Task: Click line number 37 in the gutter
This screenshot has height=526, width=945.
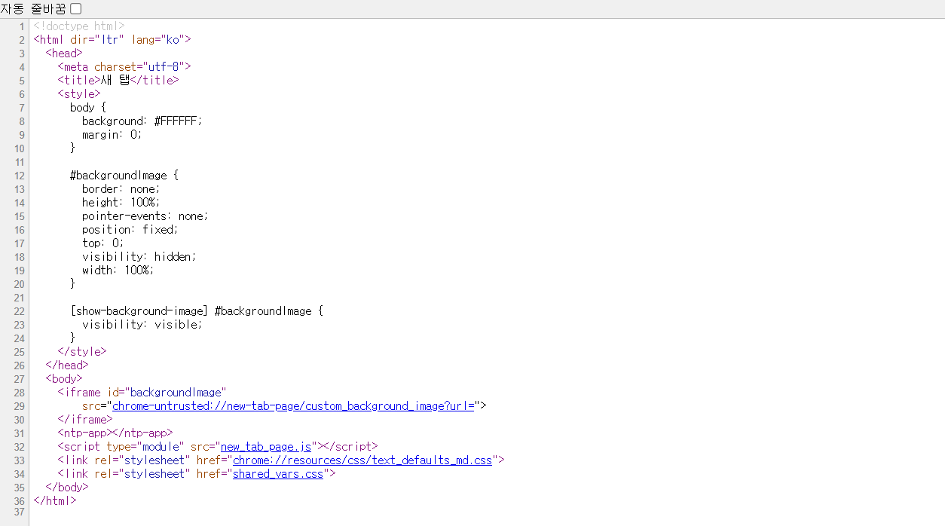Action: click(x=19, y=512)
